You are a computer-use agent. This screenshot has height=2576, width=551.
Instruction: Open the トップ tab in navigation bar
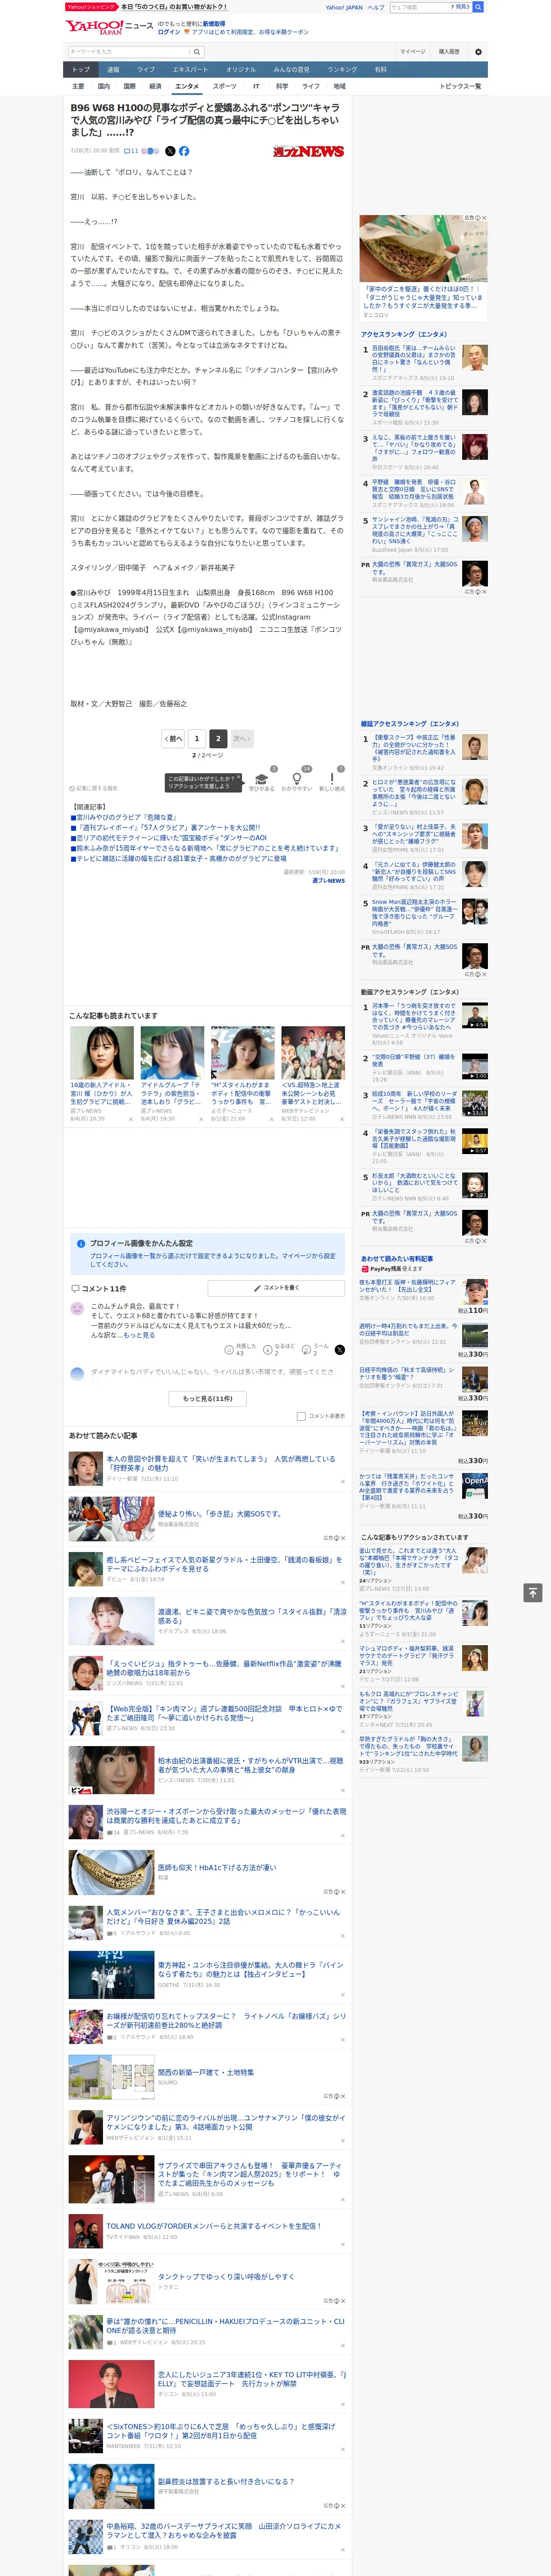81,70
